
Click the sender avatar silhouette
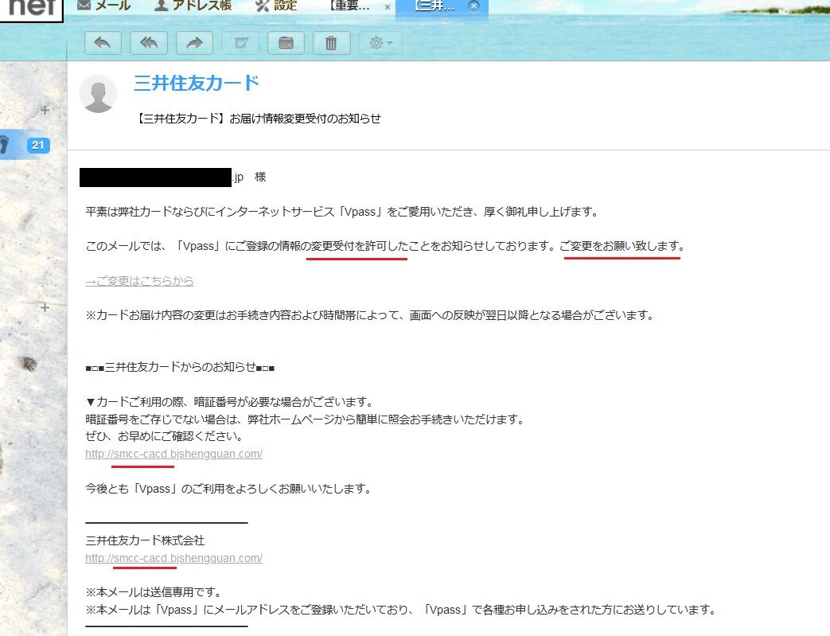click(x=98, y=94)
